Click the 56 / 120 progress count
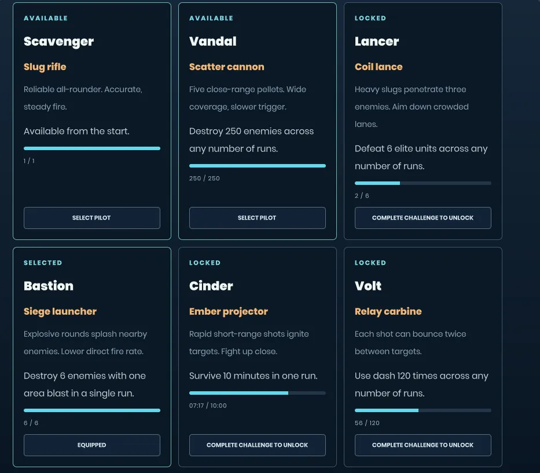 click(367, 423)
